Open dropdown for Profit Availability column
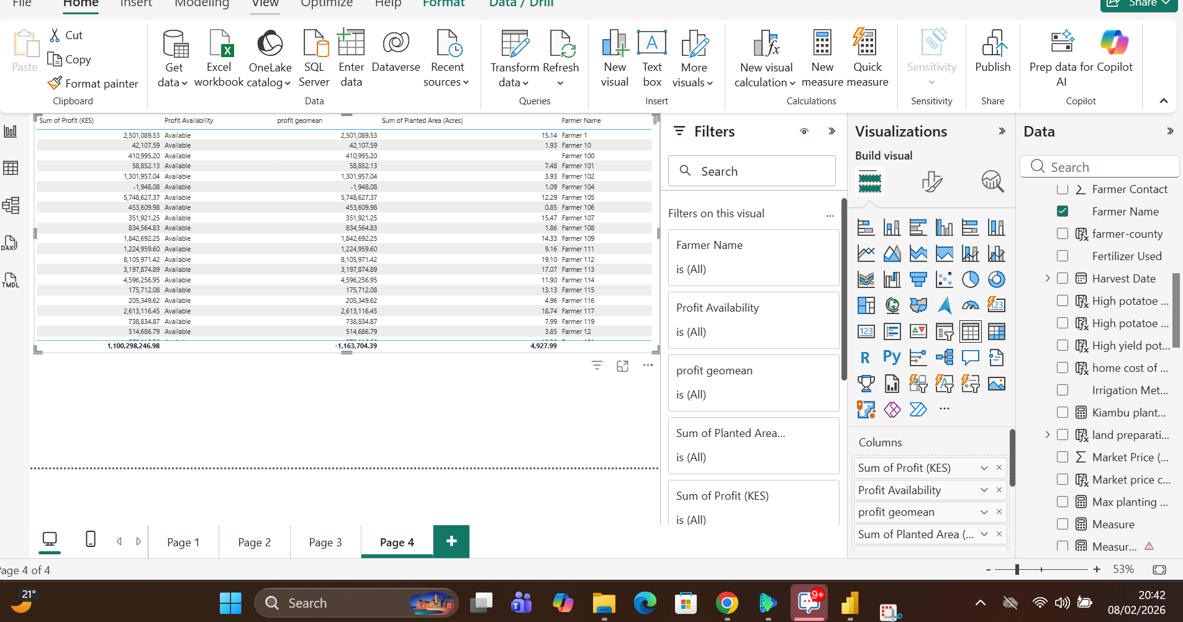The height and width of the screenshot is (622, 1183). [984, 490]
